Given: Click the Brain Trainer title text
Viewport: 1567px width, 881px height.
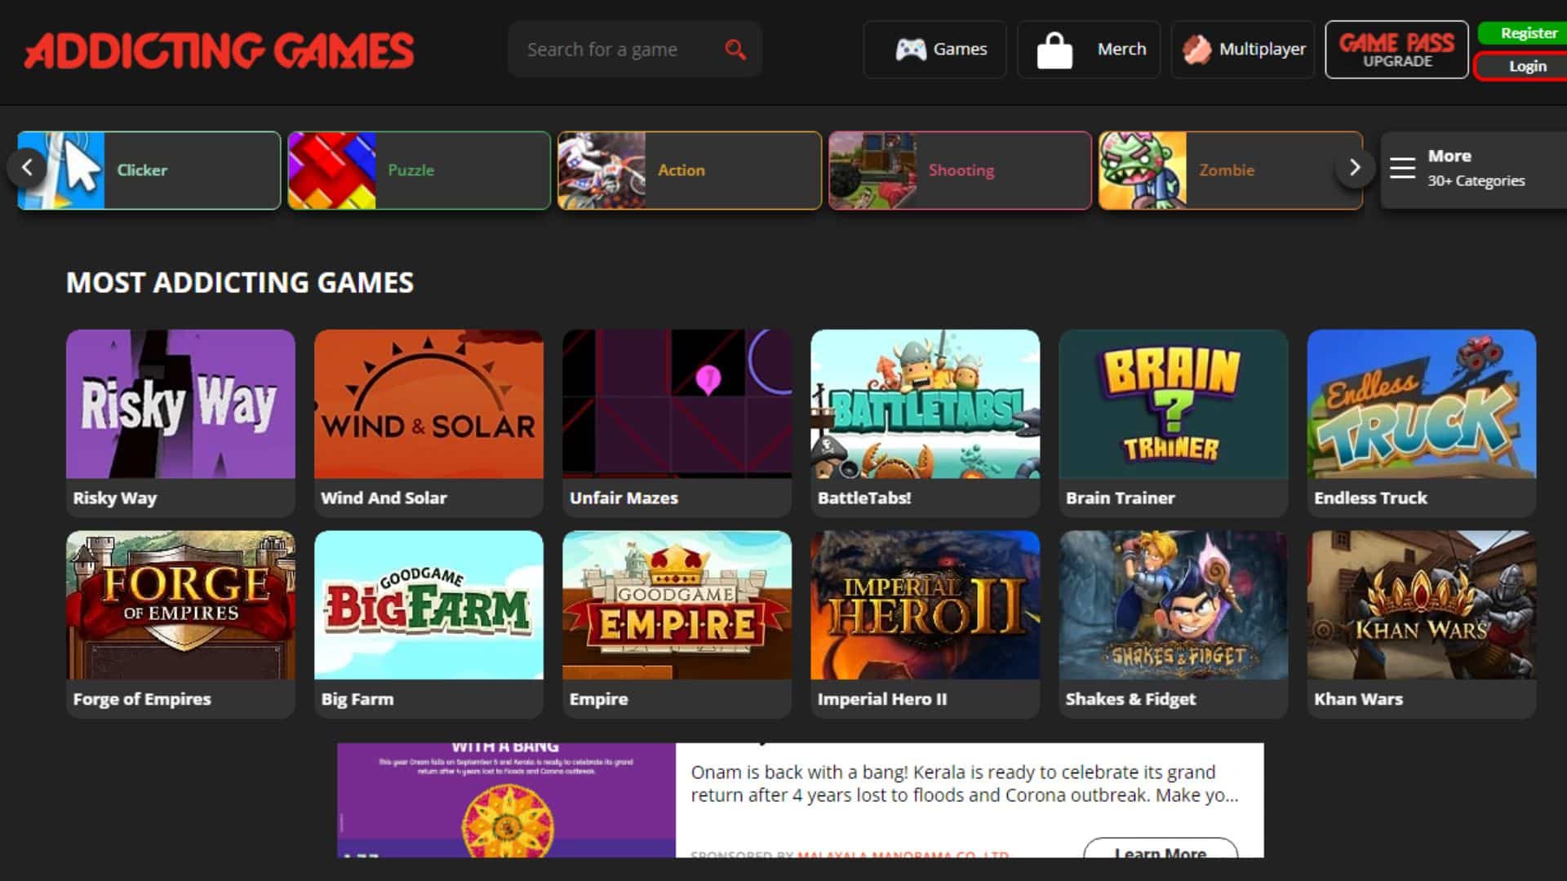Looking at the screenshot, I should (x=1120, y=498).
